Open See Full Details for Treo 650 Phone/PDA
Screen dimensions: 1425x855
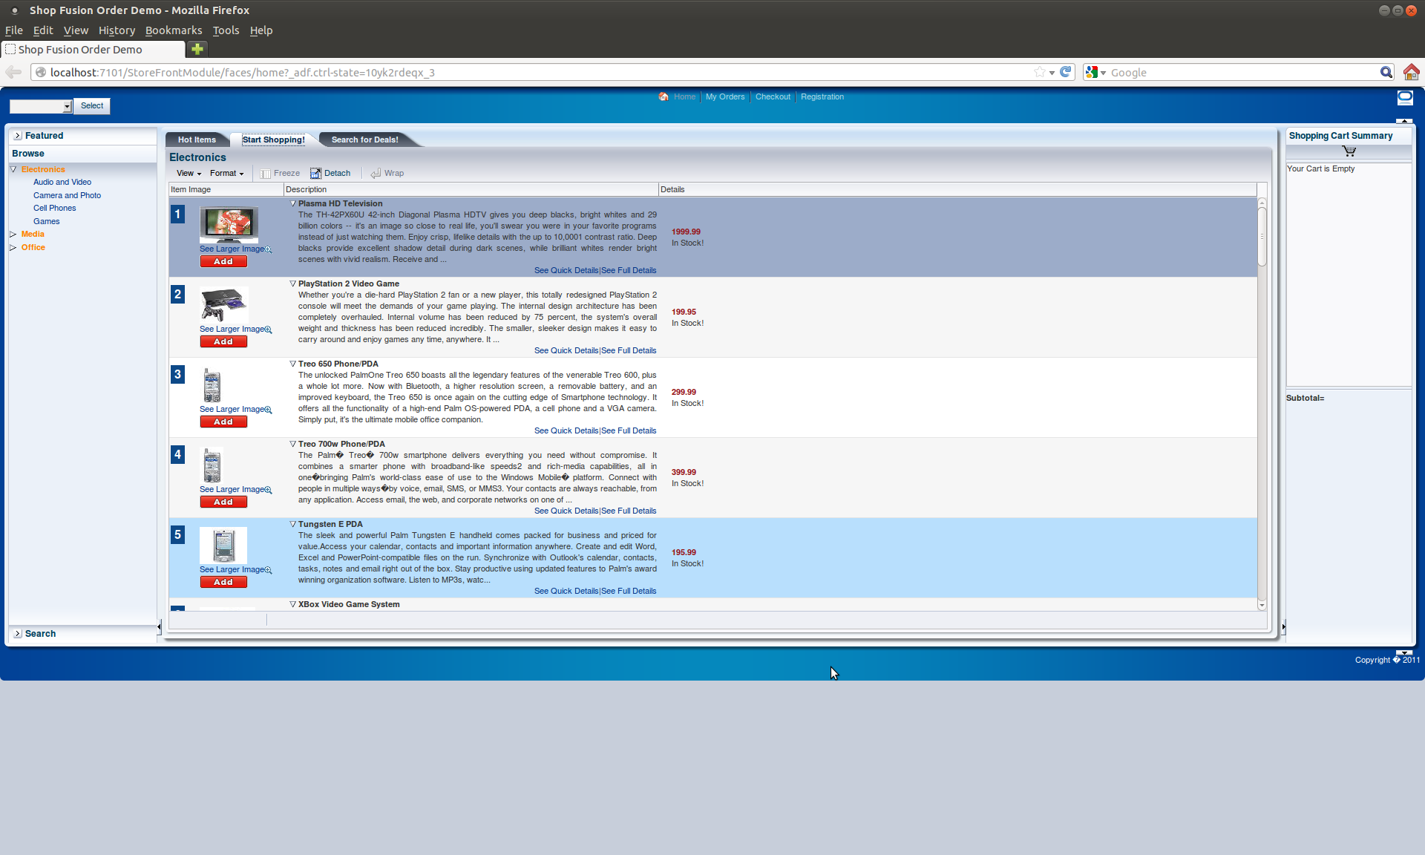coord(628,430)
